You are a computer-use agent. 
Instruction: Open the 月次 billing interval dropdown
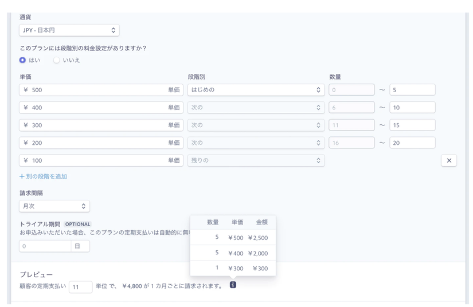[54, 206]
